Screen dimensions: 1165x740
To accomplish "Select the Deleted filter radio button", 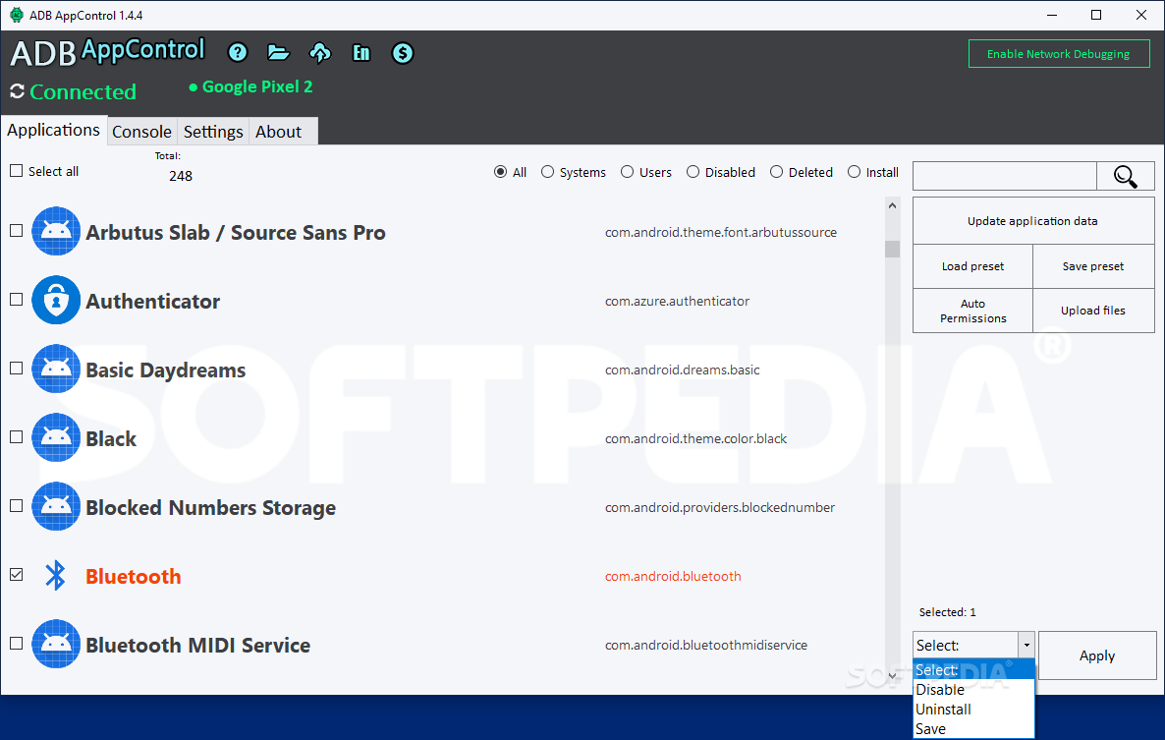I will 776,172.
